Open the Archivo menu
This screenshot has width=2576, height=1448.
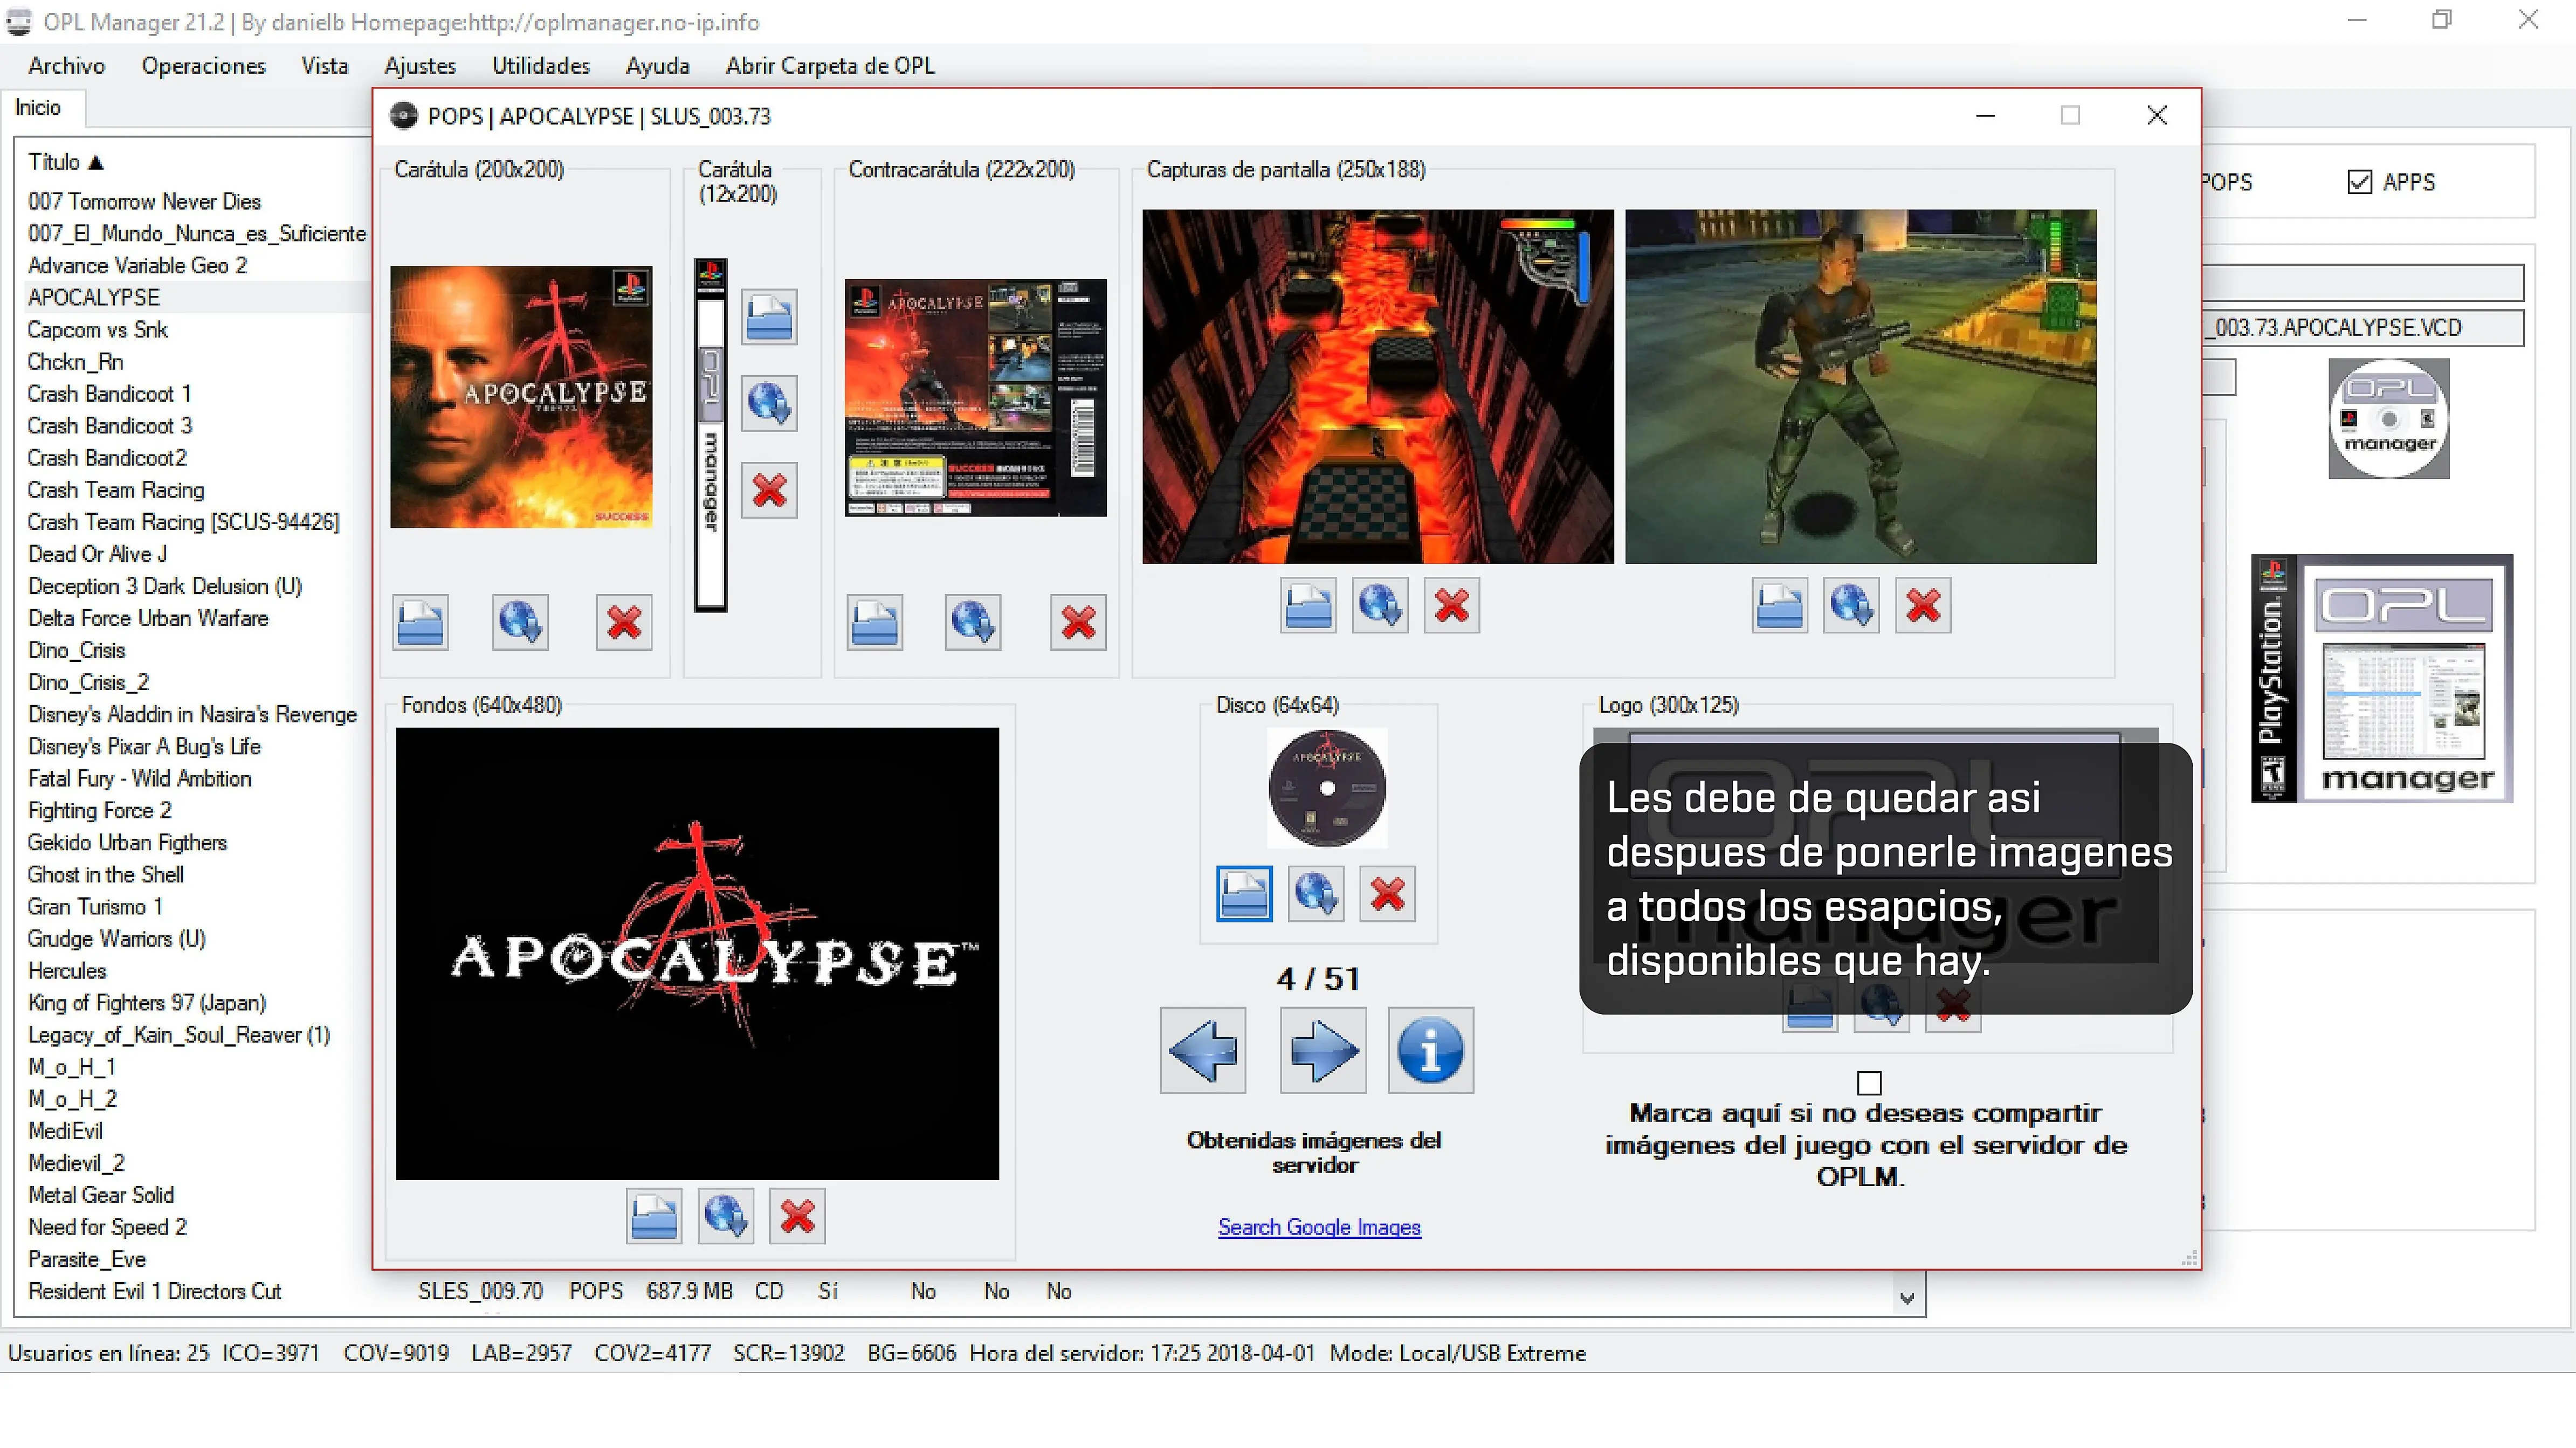click(x=67, y=66)
